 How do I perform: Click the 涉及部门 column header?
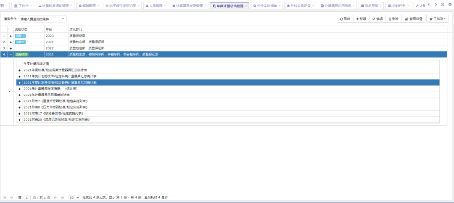[x=257, y=29]
